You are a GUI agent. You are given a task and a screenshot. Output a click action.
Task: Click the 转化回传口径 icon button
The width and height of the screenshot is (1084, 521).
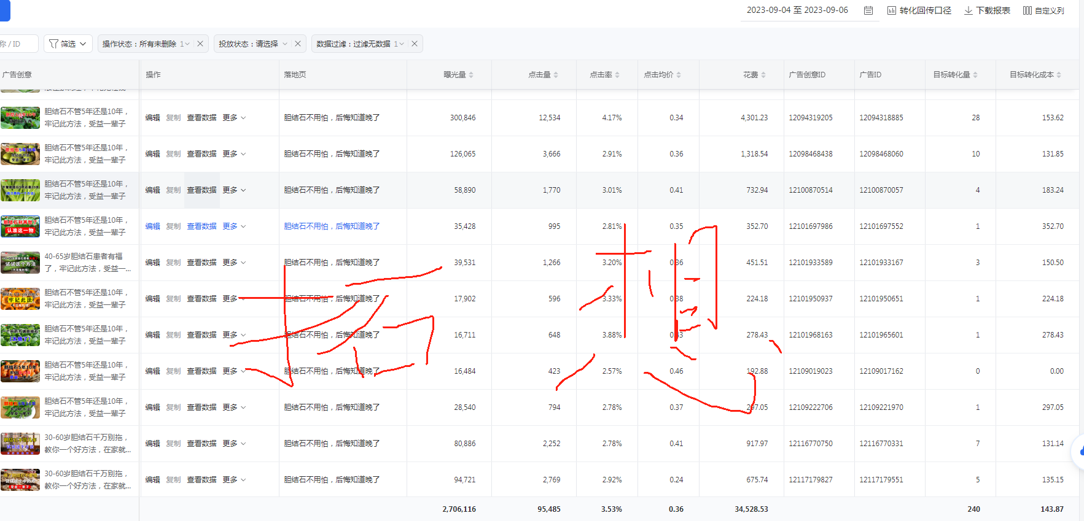tap(892, 10)
